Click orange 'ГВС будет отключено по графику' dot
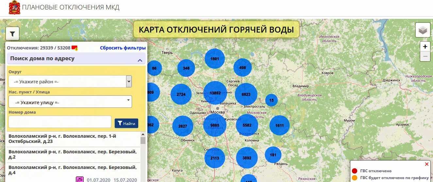433x182 pixels. [x=354, y=178]
